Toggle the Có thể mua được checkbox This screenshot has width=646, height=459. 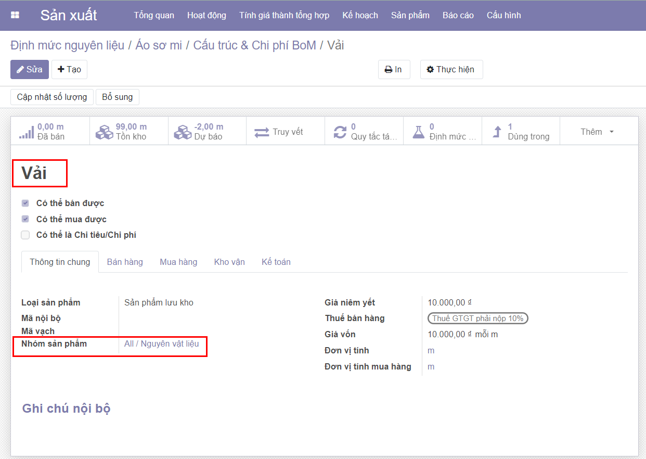25,219
